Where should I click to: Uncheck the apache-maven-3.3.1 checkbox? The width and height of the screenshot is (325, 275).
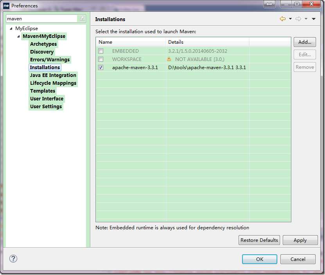tap(101, 68)
